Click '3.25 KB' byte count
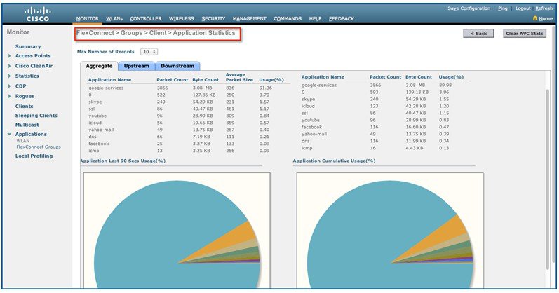The image size is (559, 293). [x=201, y=151]
